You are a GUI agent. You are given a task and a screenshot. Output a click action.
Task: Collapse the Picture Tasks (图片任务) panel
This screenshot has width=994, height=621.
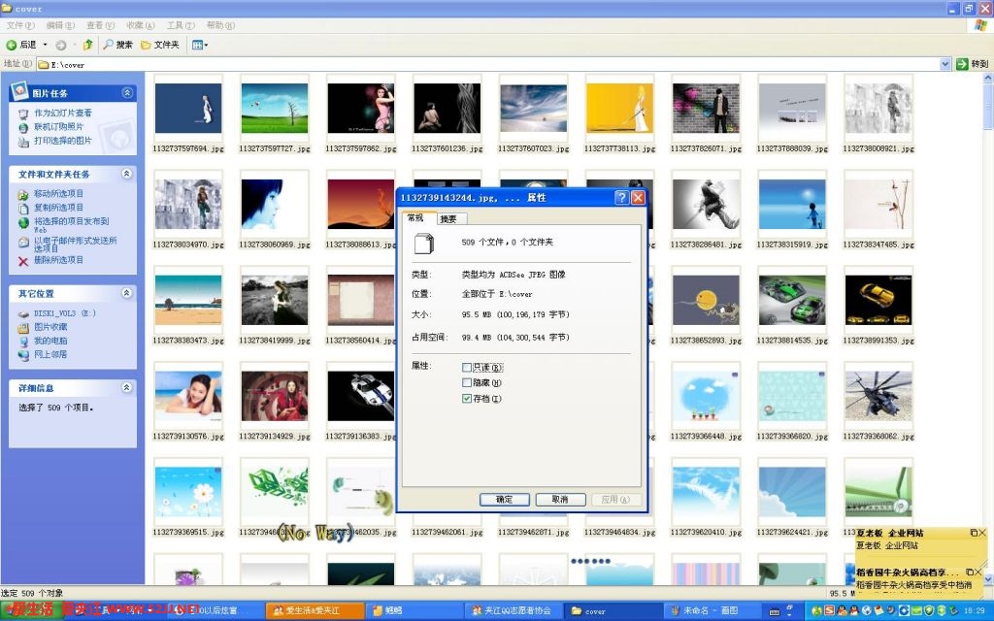[x=127, y=93]
